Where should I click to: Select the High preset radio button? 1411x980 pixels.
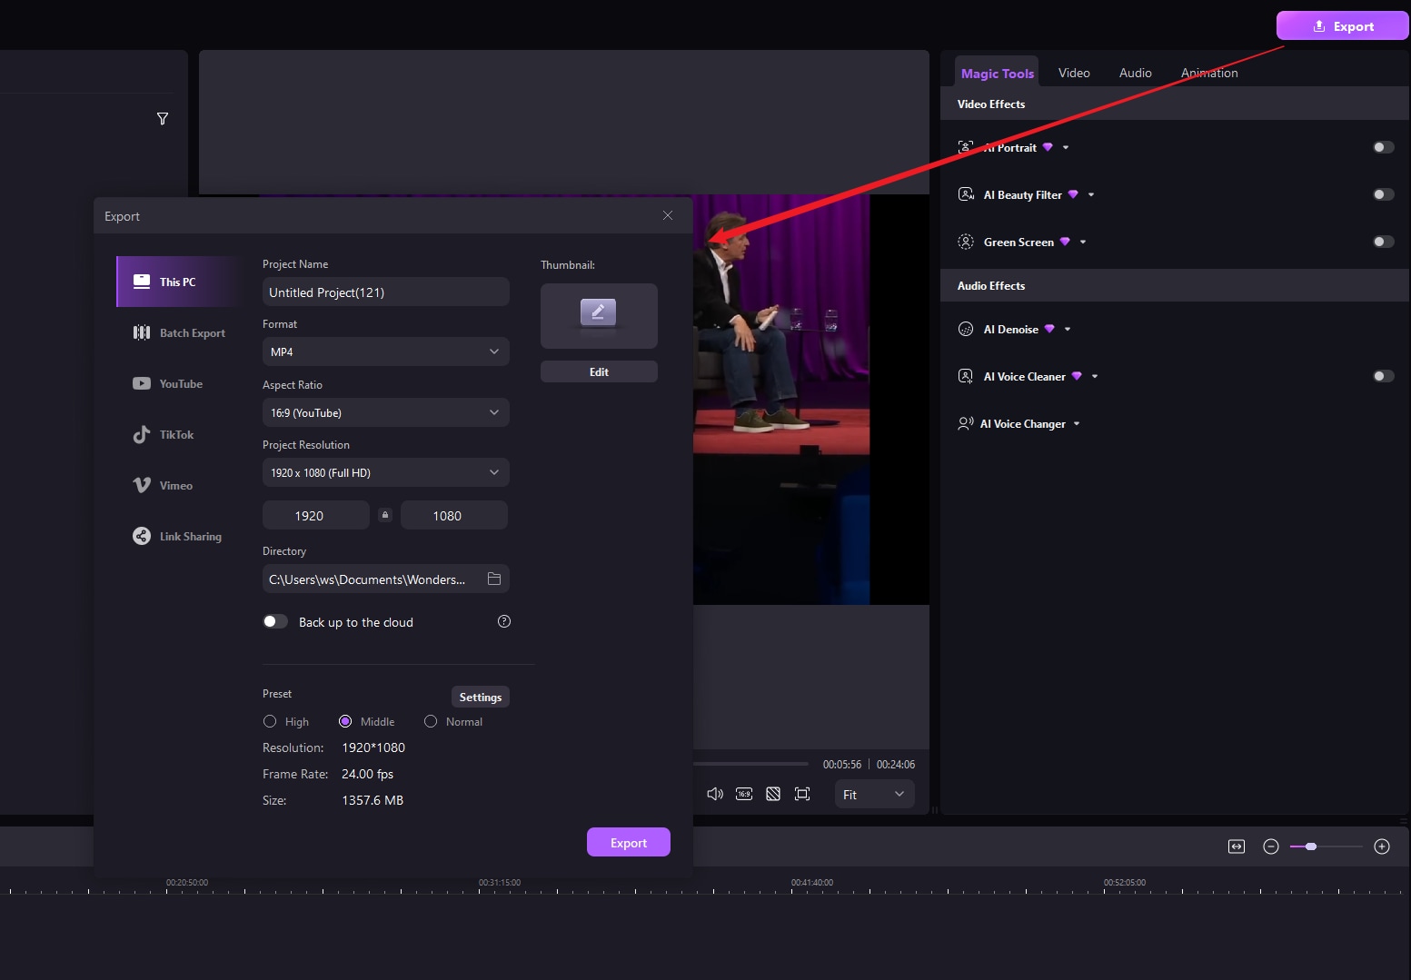270,721
